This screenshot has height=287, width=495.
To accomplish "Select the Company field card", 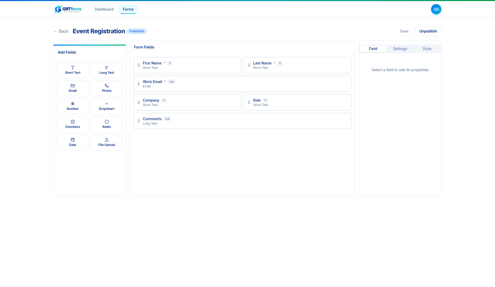I will coord(187,102).
